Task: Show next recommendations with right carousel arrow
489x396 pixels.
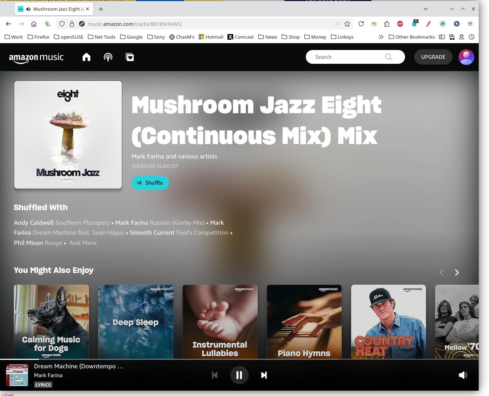Action: [457, 272]
